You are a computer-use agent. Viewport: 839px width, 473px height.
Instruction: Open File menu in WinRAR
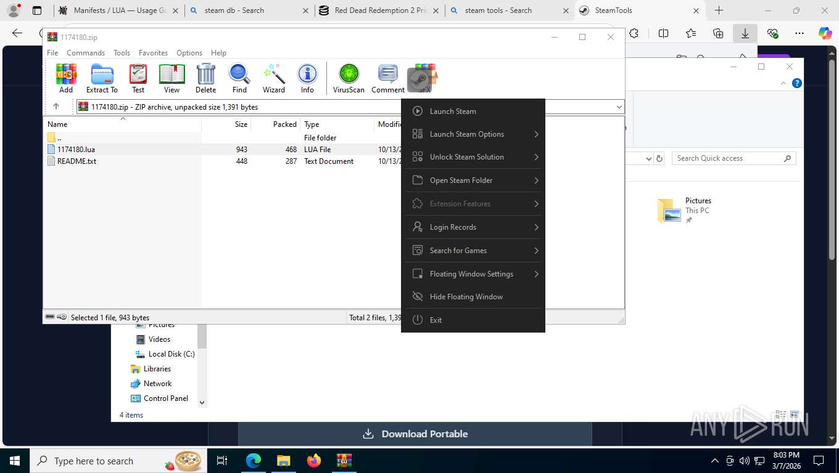(x=52, y=53)
